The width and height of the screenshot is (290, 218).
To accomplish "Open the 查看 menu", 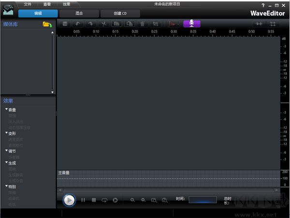I will [47, 4].
